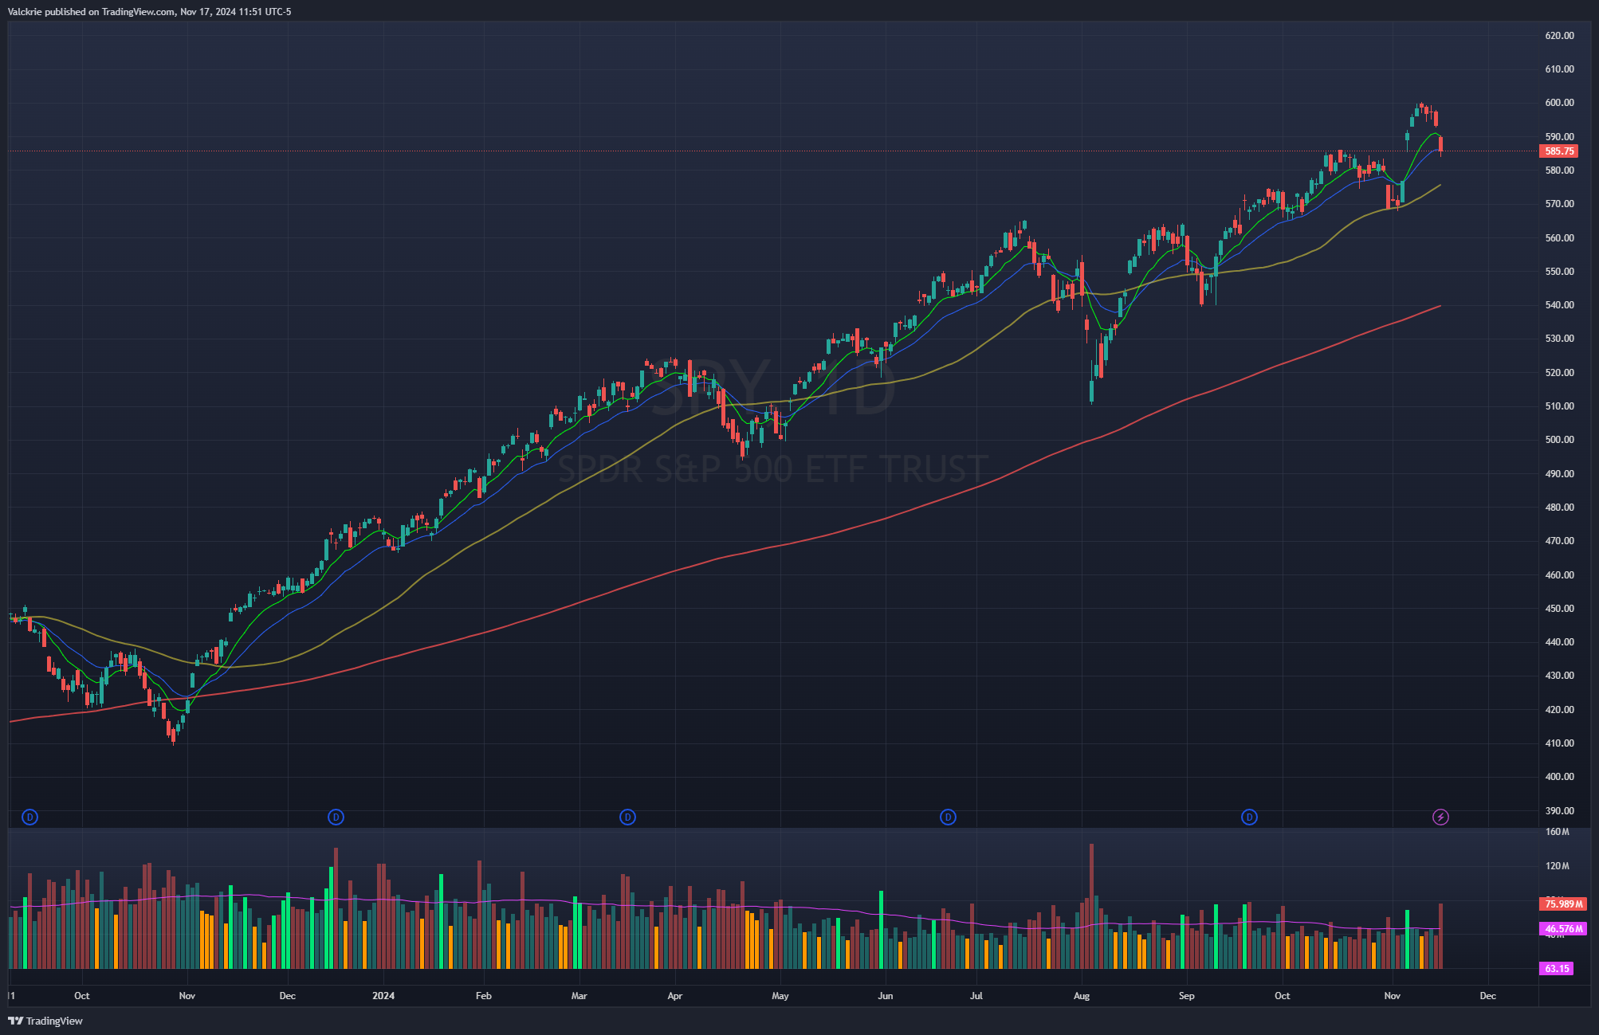Click the dividend marker between Sep and Oct

click(1249, 817)
